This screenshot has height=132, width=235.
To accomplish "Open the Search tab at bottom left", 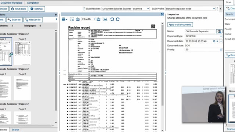I will pyautogui.click(x=15, y=129).
